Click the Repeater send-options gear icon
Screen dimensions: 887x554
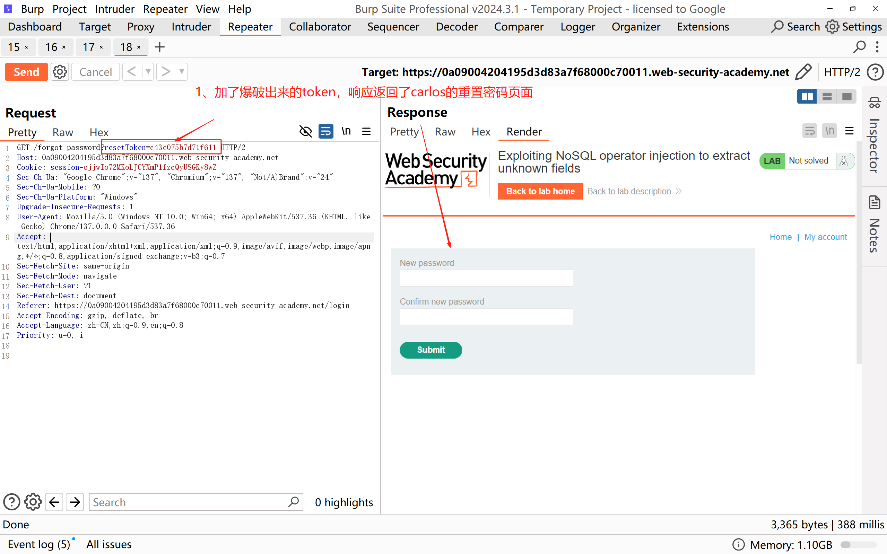[60, 72]
